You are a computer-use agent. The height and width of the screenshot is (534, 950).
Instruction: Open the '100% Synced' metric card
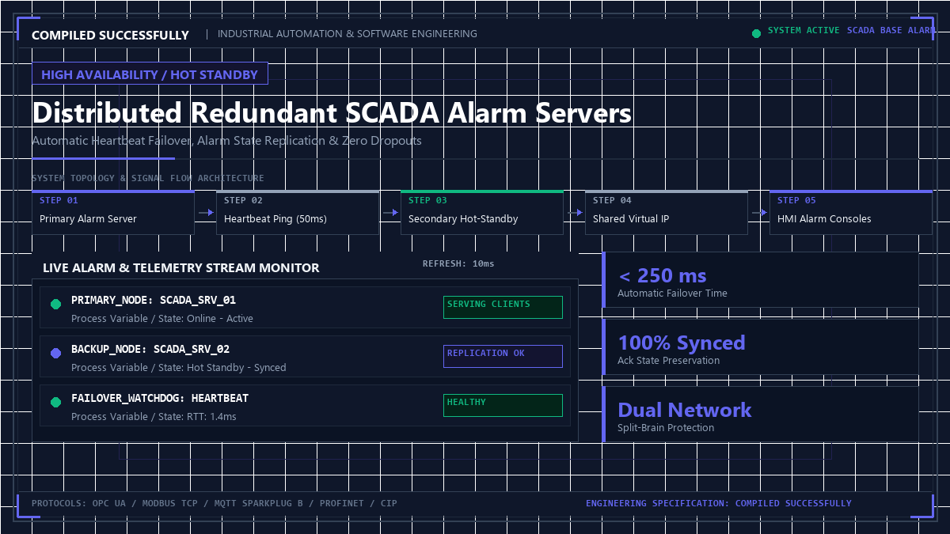(761, 347)
